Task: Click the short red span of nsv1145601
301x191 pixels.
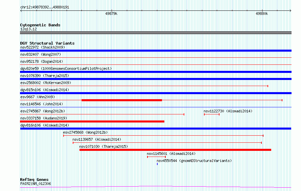Action: 157,157
